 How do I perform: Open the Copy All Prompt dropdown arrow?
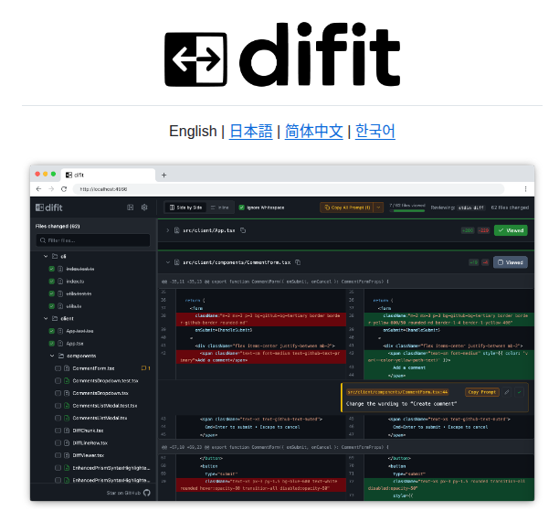pos(378,207)
